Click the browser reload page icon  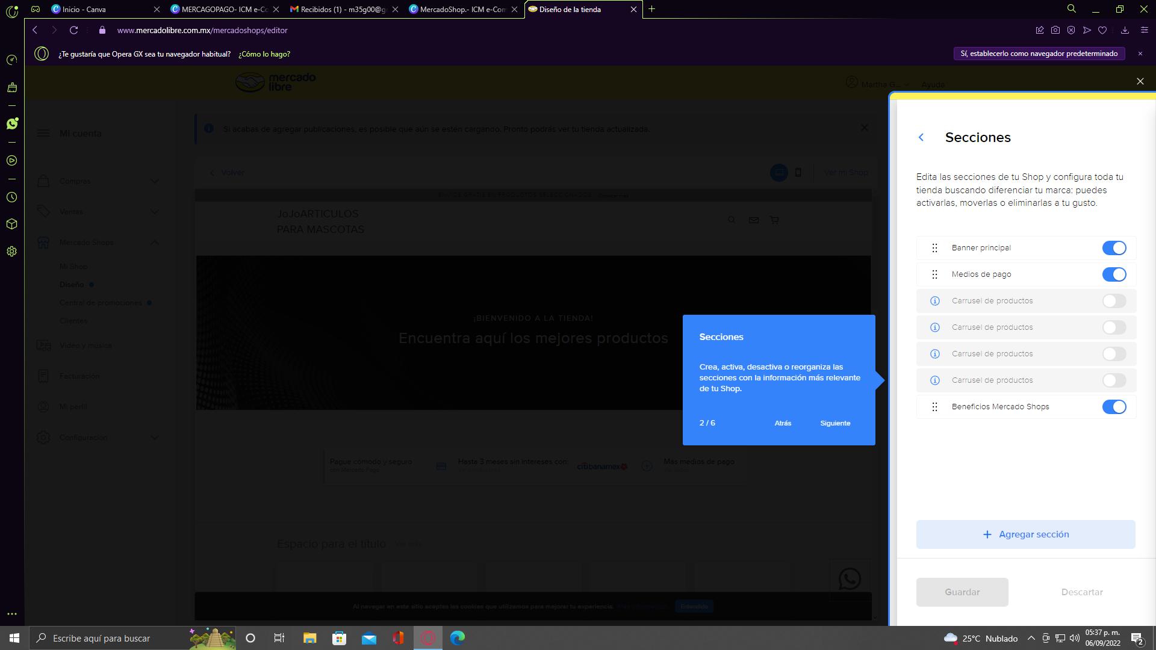click(x=73, y=30)
